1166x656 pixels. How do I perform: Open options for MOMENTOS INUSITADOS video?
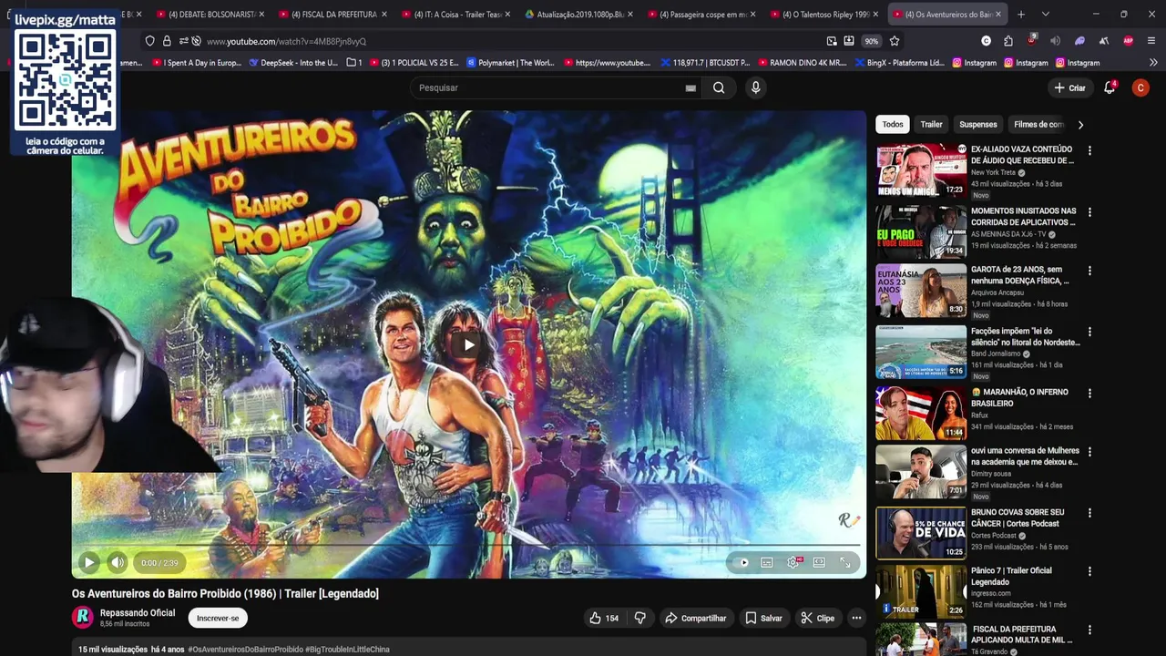pyautogui.click(x=1089, y=212)
